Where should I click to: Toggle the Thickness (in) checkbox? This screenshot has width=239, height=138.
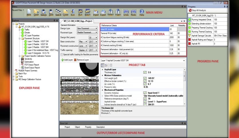click(146, 72)
